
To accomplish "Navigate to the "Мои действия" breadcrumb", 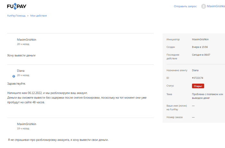I will pos(39,15).
